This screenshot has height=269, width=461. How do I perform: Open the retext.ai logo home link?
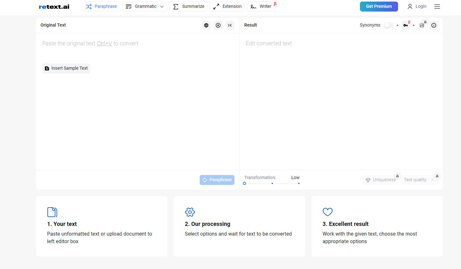point(54,7)
